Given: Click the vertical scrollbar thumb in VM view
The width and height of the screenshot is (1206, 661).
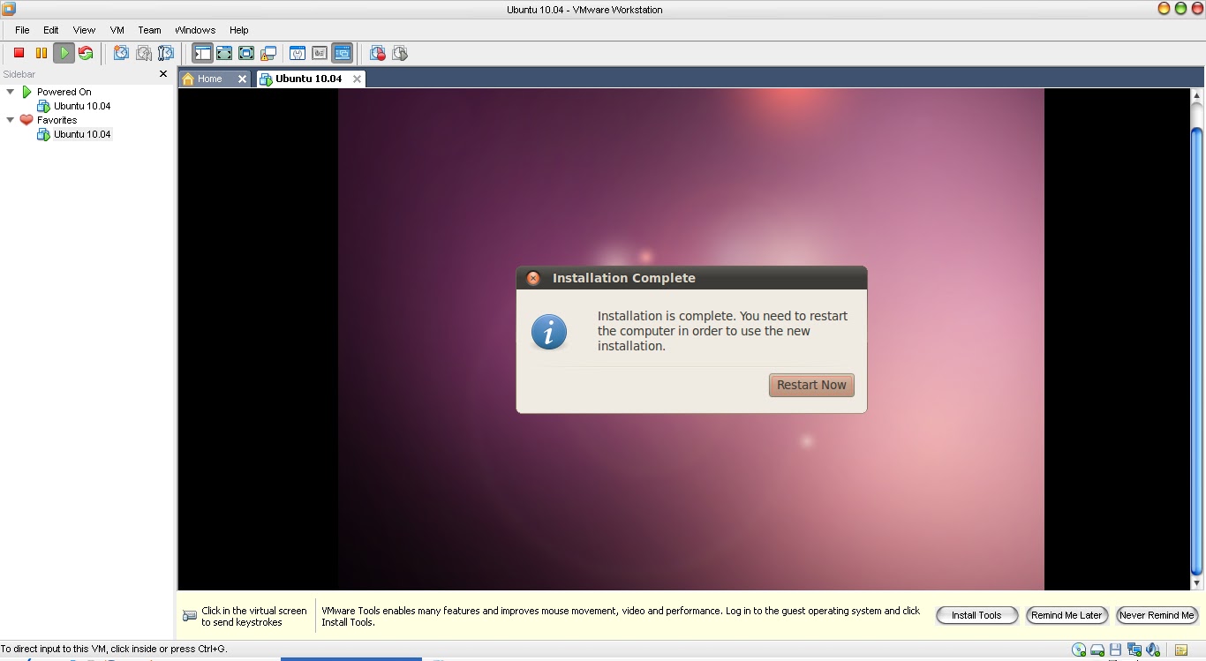Looking at the screenshot, I should pos(1197,350).
